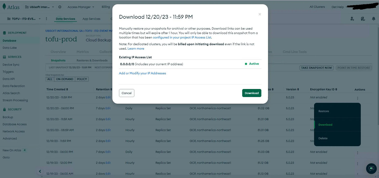
Task: Open notifications bell icon
Action: (373, 19)
